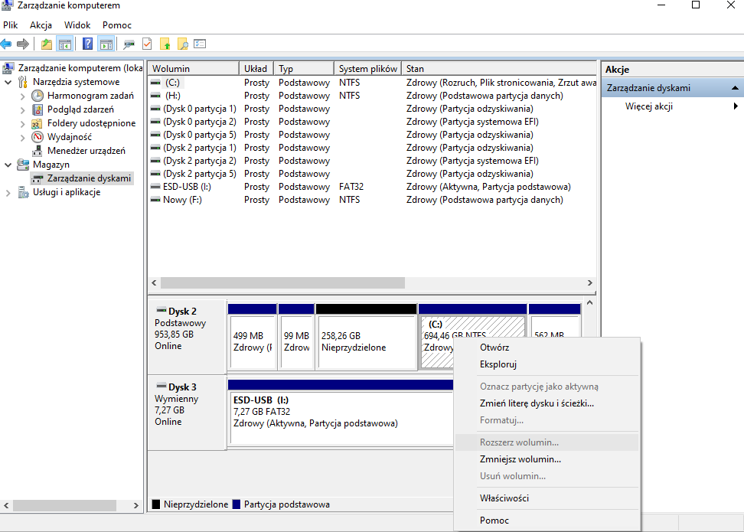Toggle the Show/Hide Action Pane toolbar icon

click(106, 44)
